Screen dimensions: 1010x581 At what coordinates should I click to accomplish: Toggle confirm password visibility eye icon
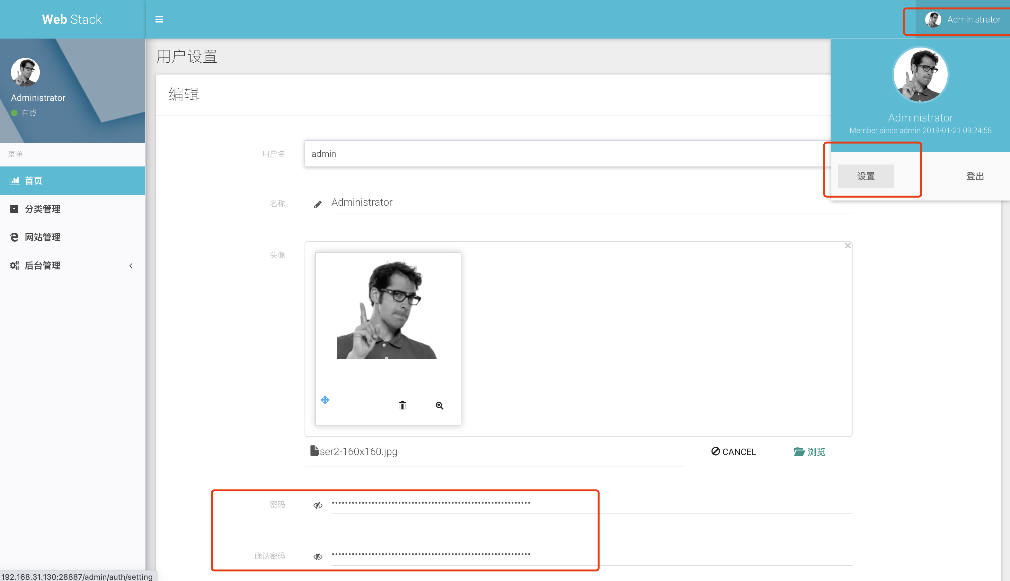317,556
